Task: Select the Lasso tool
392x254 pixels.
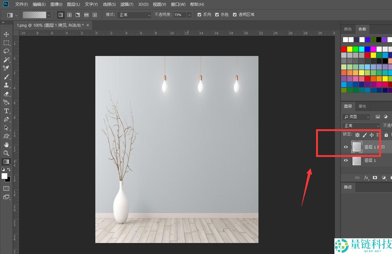Action: click(6, 51)
